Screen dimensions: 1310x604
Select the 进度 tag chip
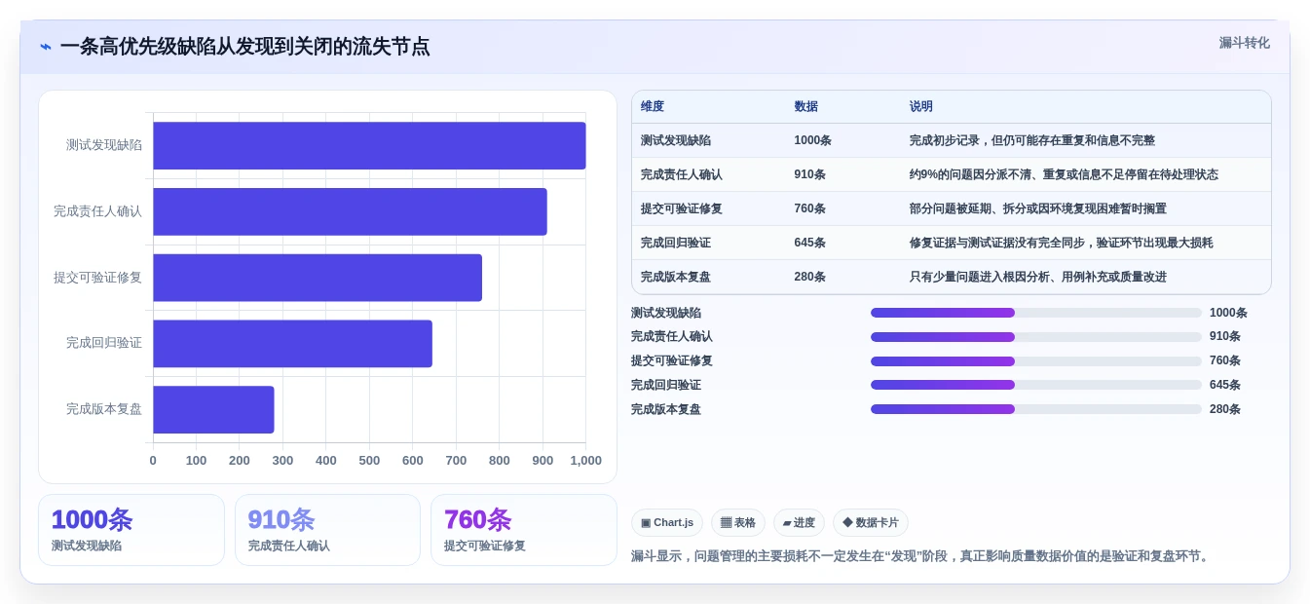tap(799, 522)
